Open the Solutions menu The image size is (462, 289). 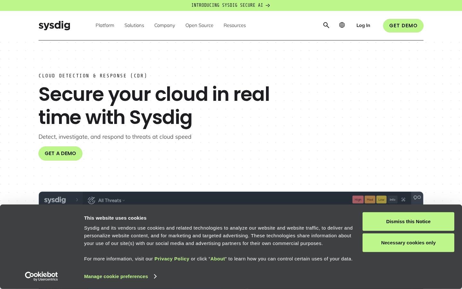tap(134, 25)
